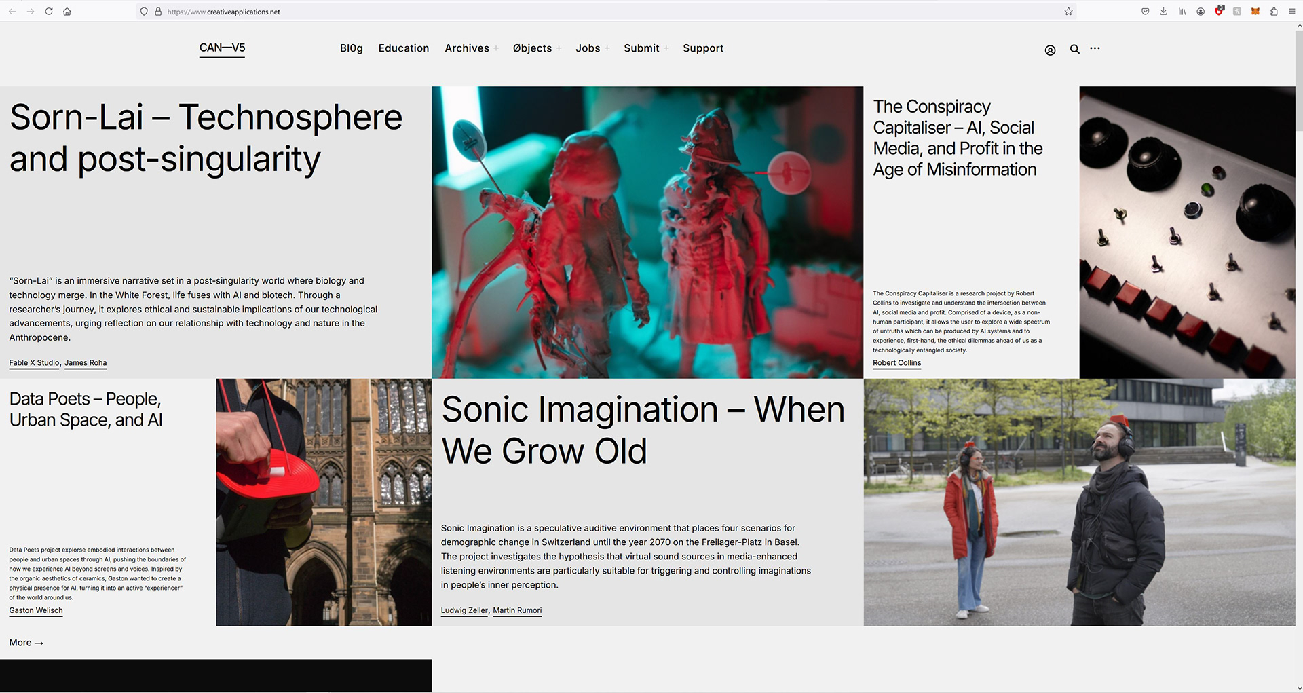Click the ad-blocker shield showing badge 3
Screen dimensions: 1303x693
pyautogui.click(x=1218, y=11)
